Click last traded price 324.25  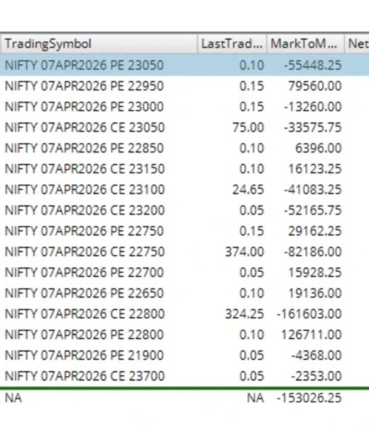(x=245, y=314)
